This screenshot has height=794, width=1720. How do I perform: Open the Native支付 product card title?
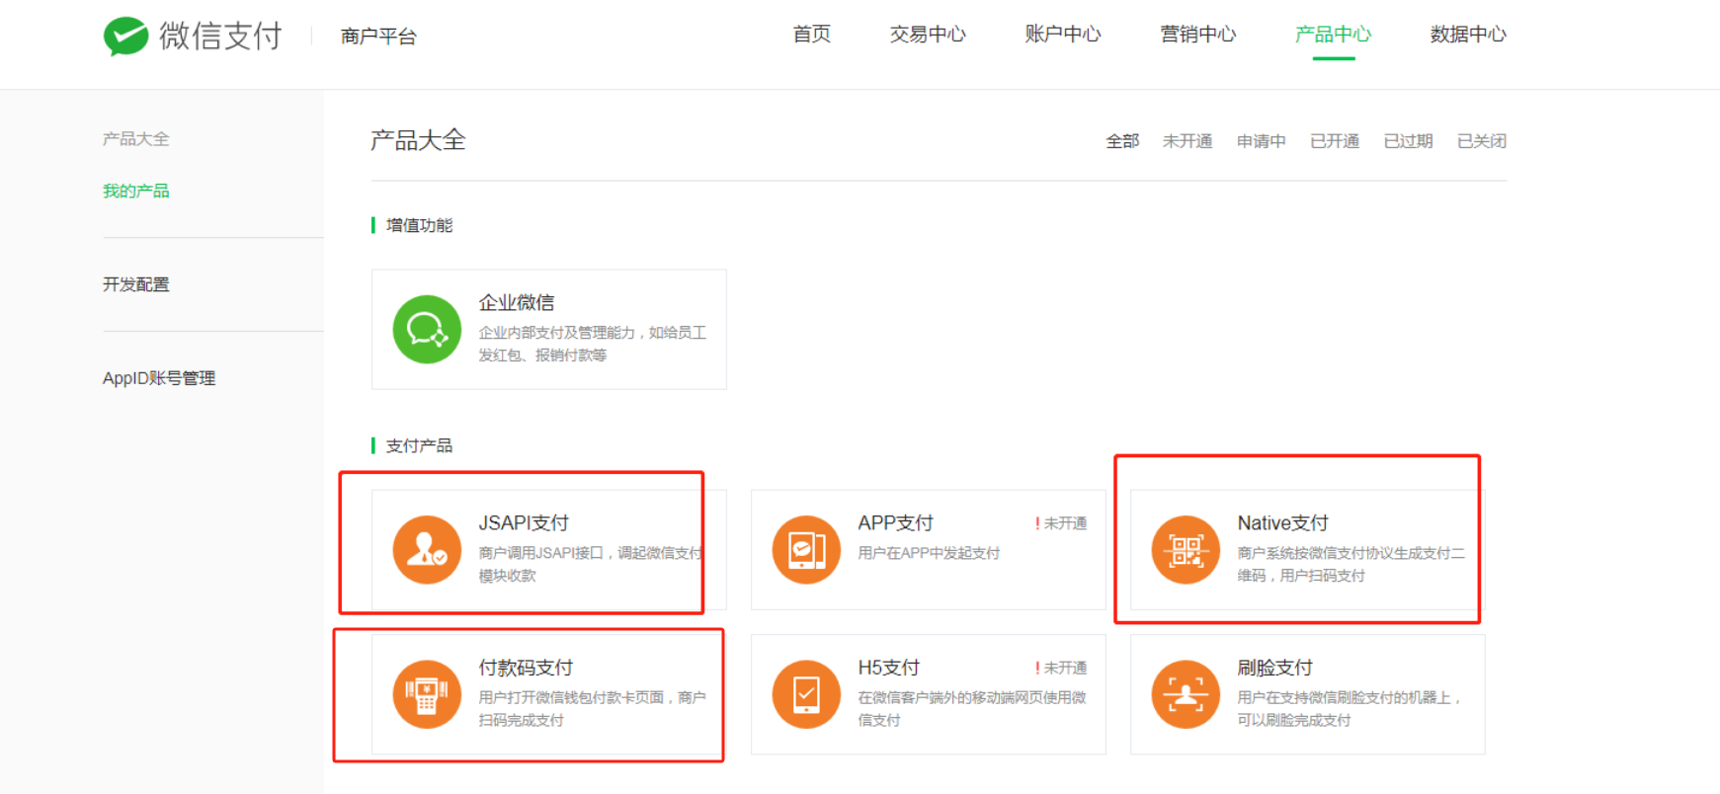[x=1282, y=522]
